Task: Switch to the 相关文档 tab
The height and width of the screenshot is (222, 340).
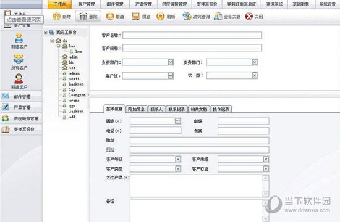Action: (199, 109)
